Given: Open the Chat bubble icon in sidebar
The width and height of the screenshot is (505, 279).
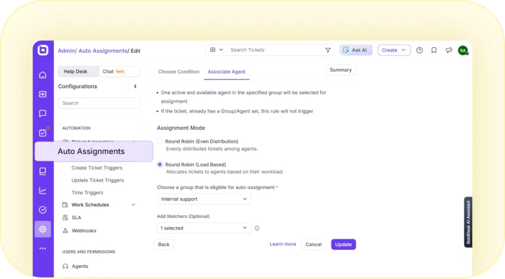Looking at the screenshot, I should [43, 113].
